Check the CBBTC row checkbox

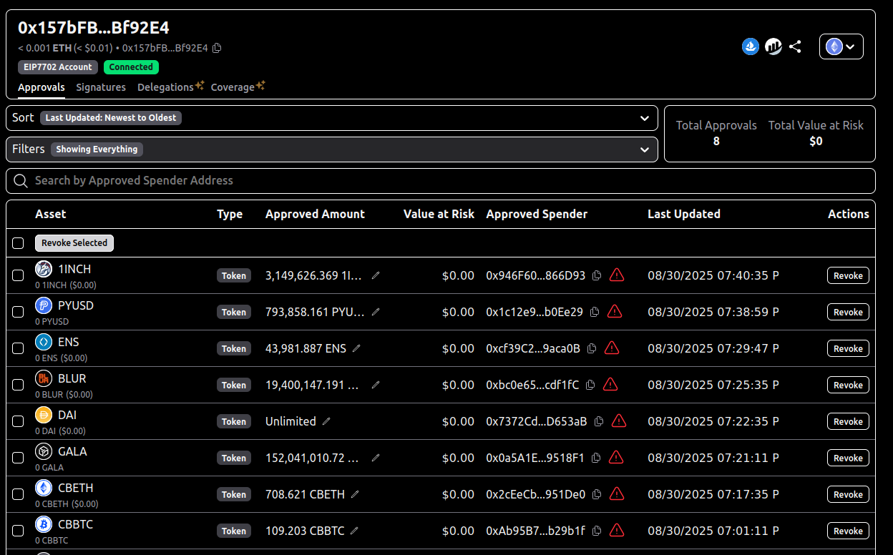pos(18,531)
